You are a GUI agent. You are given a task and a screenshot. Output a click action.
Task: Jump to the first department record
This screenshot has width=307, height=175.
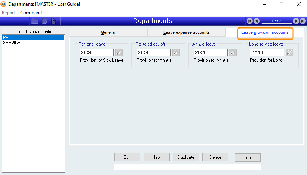click(249, 21)
